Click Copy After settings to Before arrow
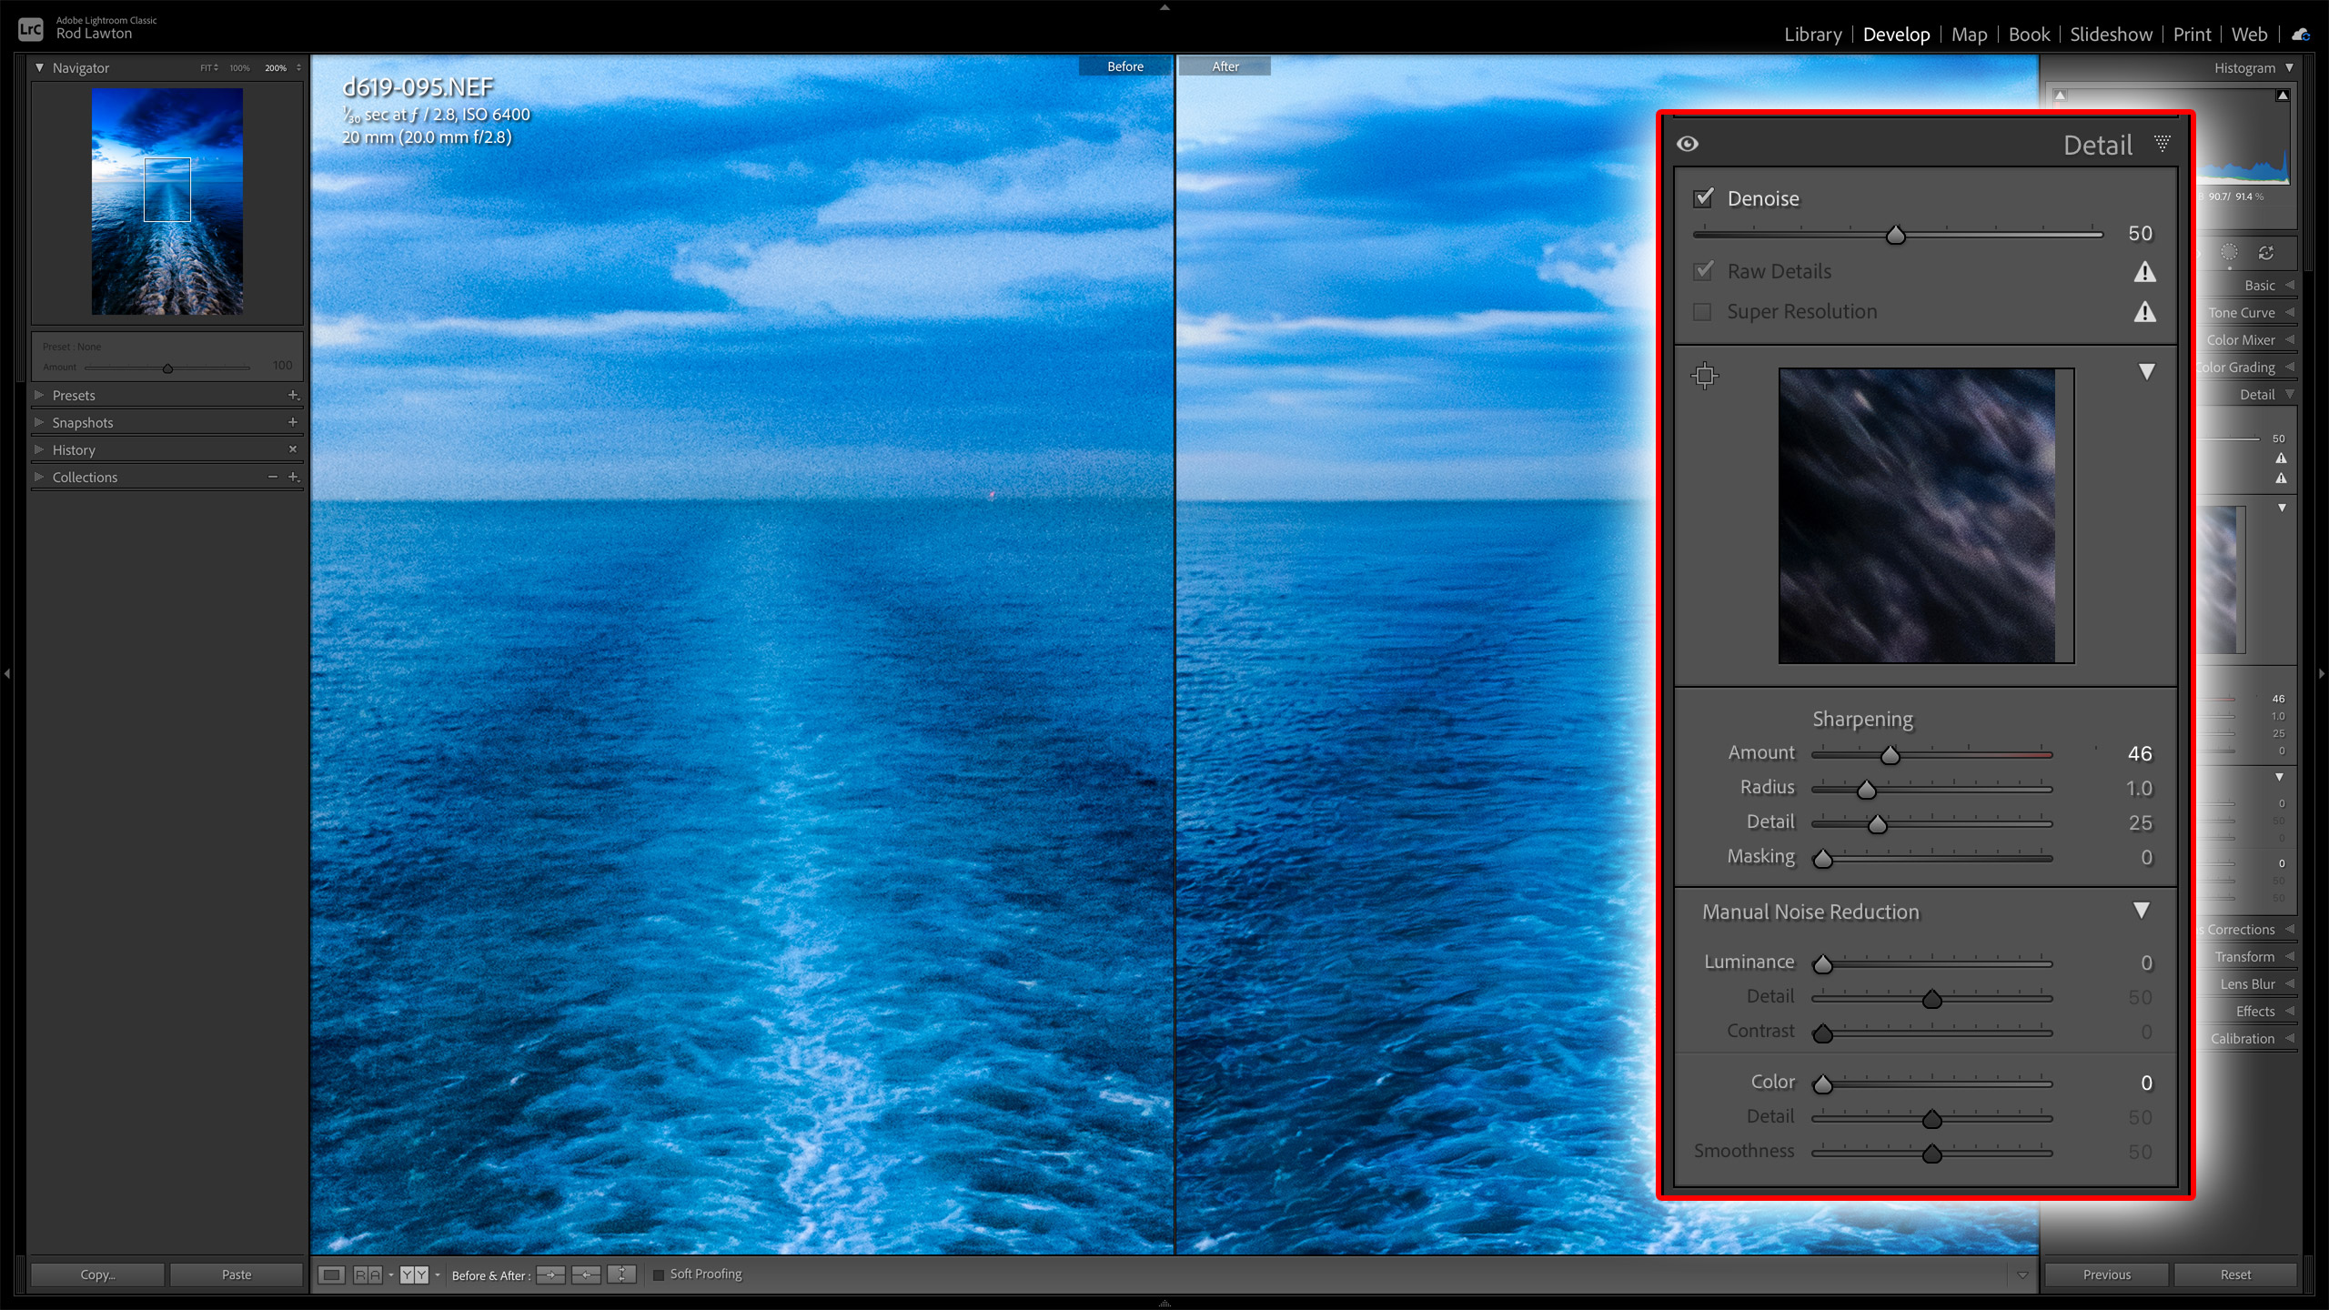The height and width of the screenshot is (1310, 2329). (x=586, y=1275)
